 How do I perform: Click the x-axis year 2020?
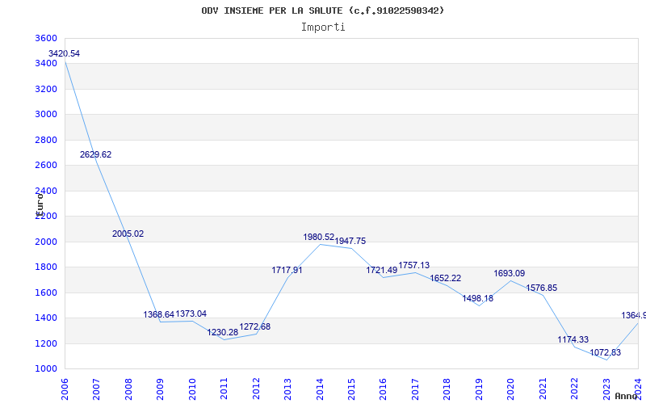click(x=511, y=389)
